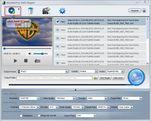Enable the Deinterlace checkbox

21,116
